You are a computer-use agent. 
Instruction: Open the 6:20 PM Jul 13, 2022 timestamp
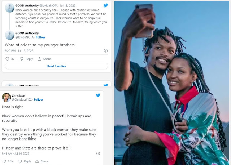tap(19, 51)
